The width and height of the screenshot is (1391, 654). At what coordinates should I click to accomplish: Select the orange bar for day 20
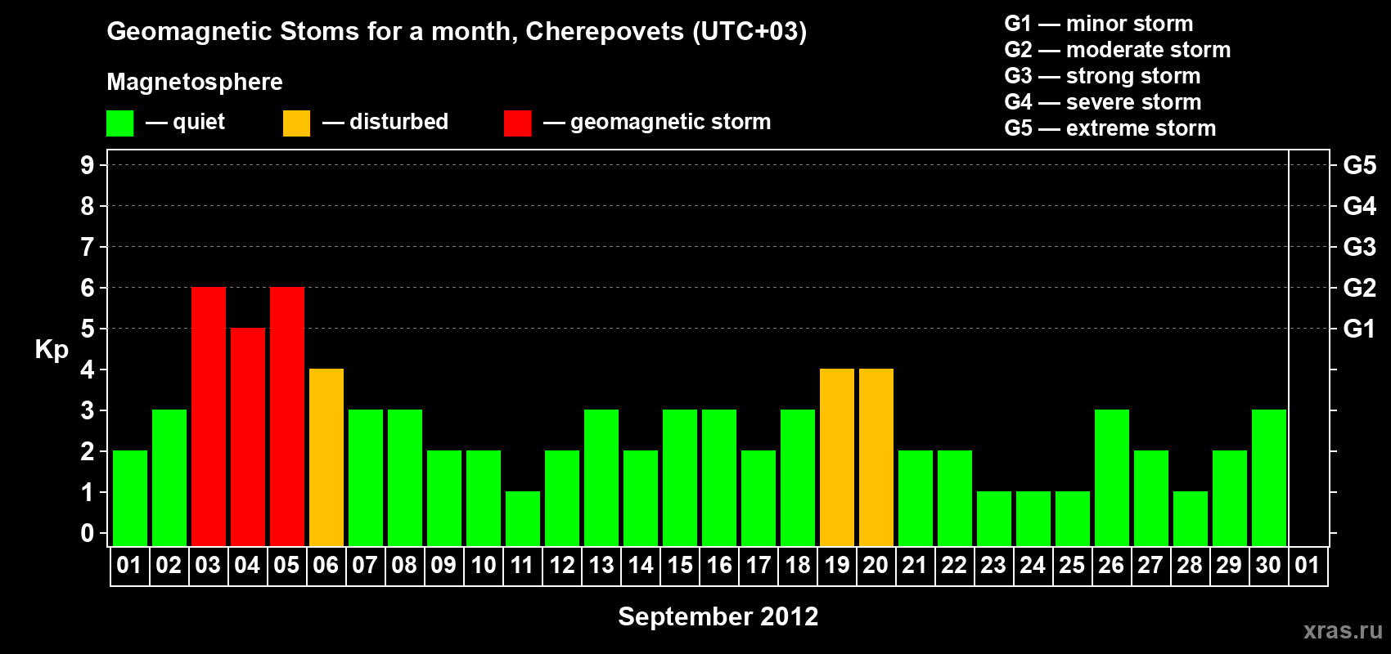point(876,457)
